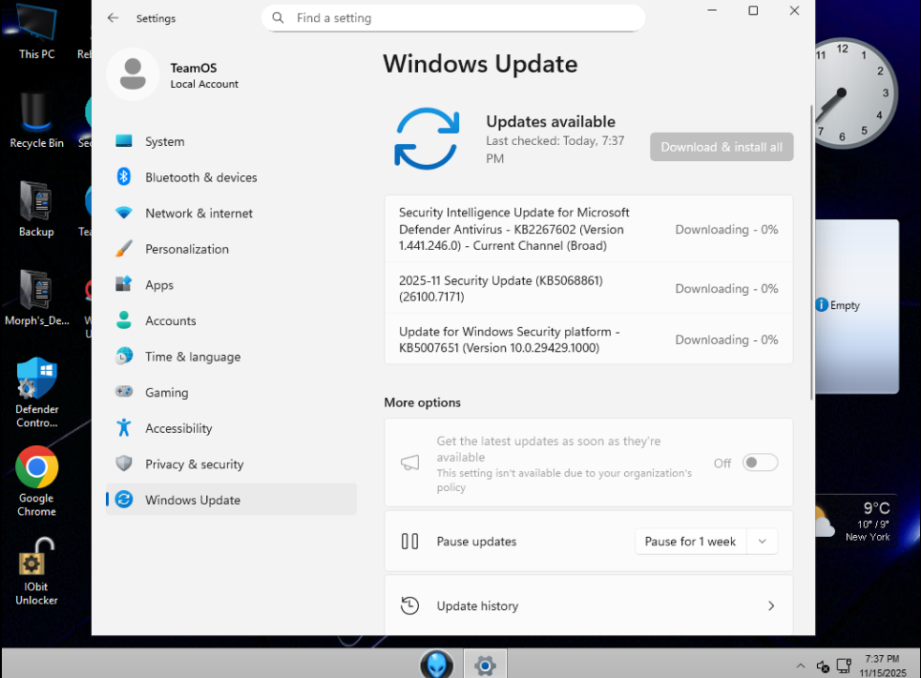This screenshot has height=678, width=921.
Task: Click the Windows Security platform KB5007651 entry
Action: (x=589, y=339)
